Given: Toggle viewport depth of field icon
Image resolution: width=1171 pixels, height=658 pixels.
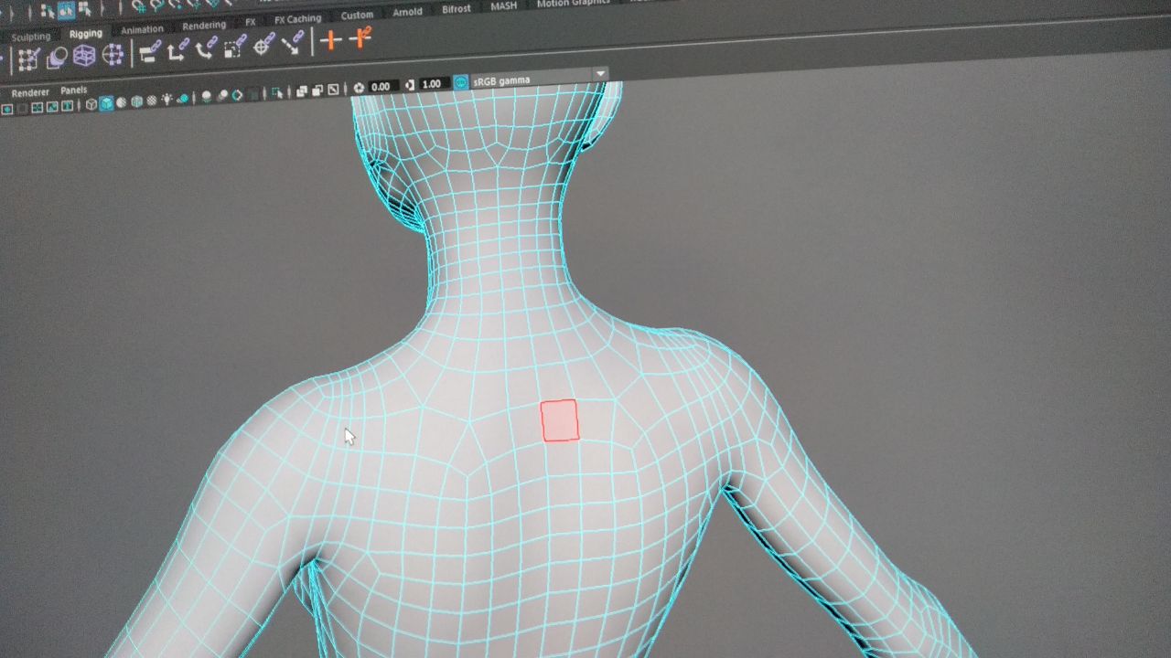Looking at the screenshot, I should [253, 95].
